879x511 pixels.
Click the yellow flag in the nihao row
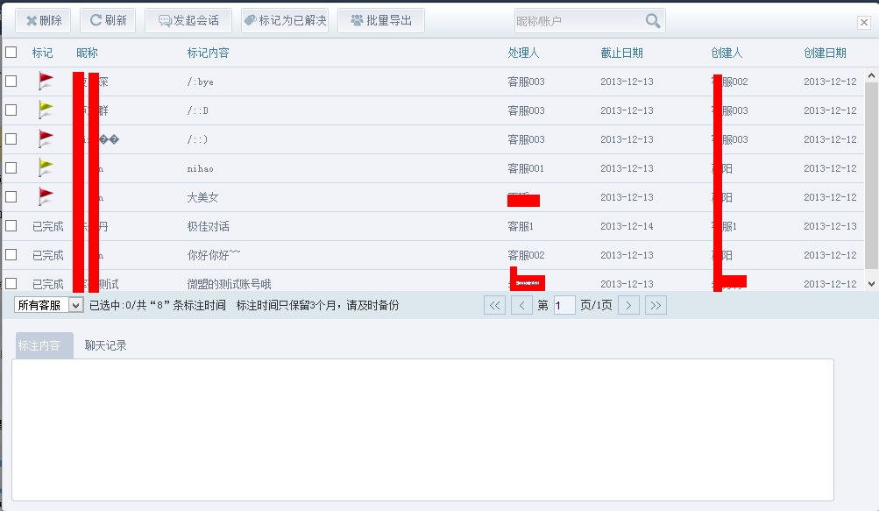(46, 168)
